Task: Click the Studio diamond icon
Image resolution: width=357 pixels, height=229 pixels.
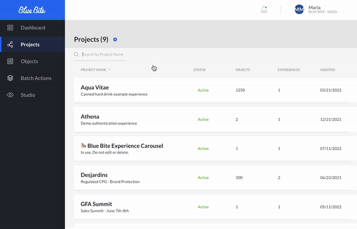Action: (x=10, y=95)
